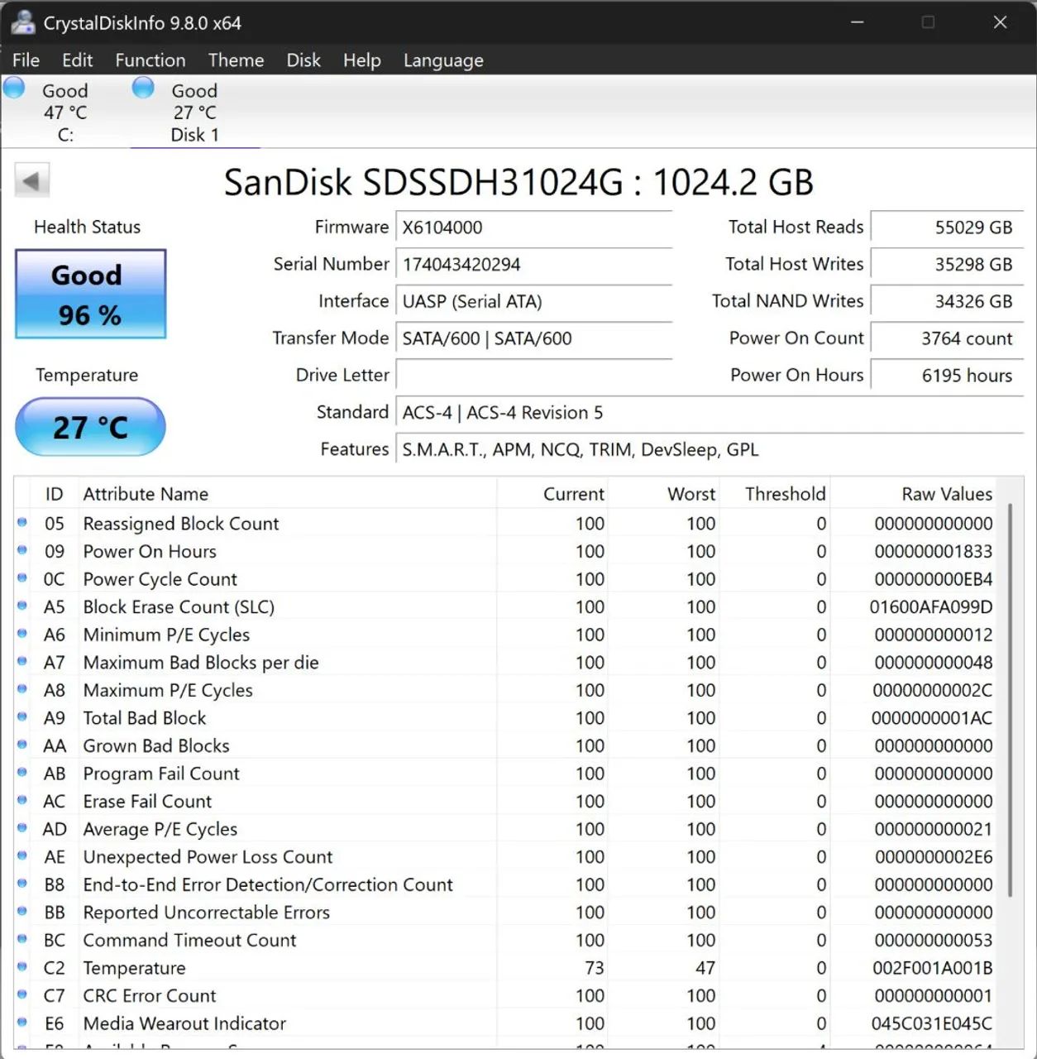Click the Firmware field X6104000
The width and height of the screenshot is (1037, 1059).
[534, 228]
